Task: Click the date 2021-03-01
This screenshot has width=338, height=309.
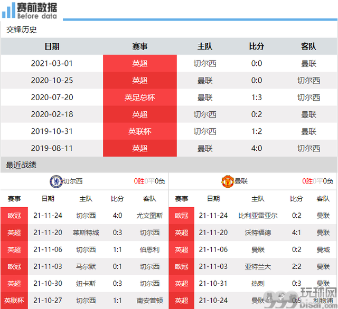Action: (52, 63)
